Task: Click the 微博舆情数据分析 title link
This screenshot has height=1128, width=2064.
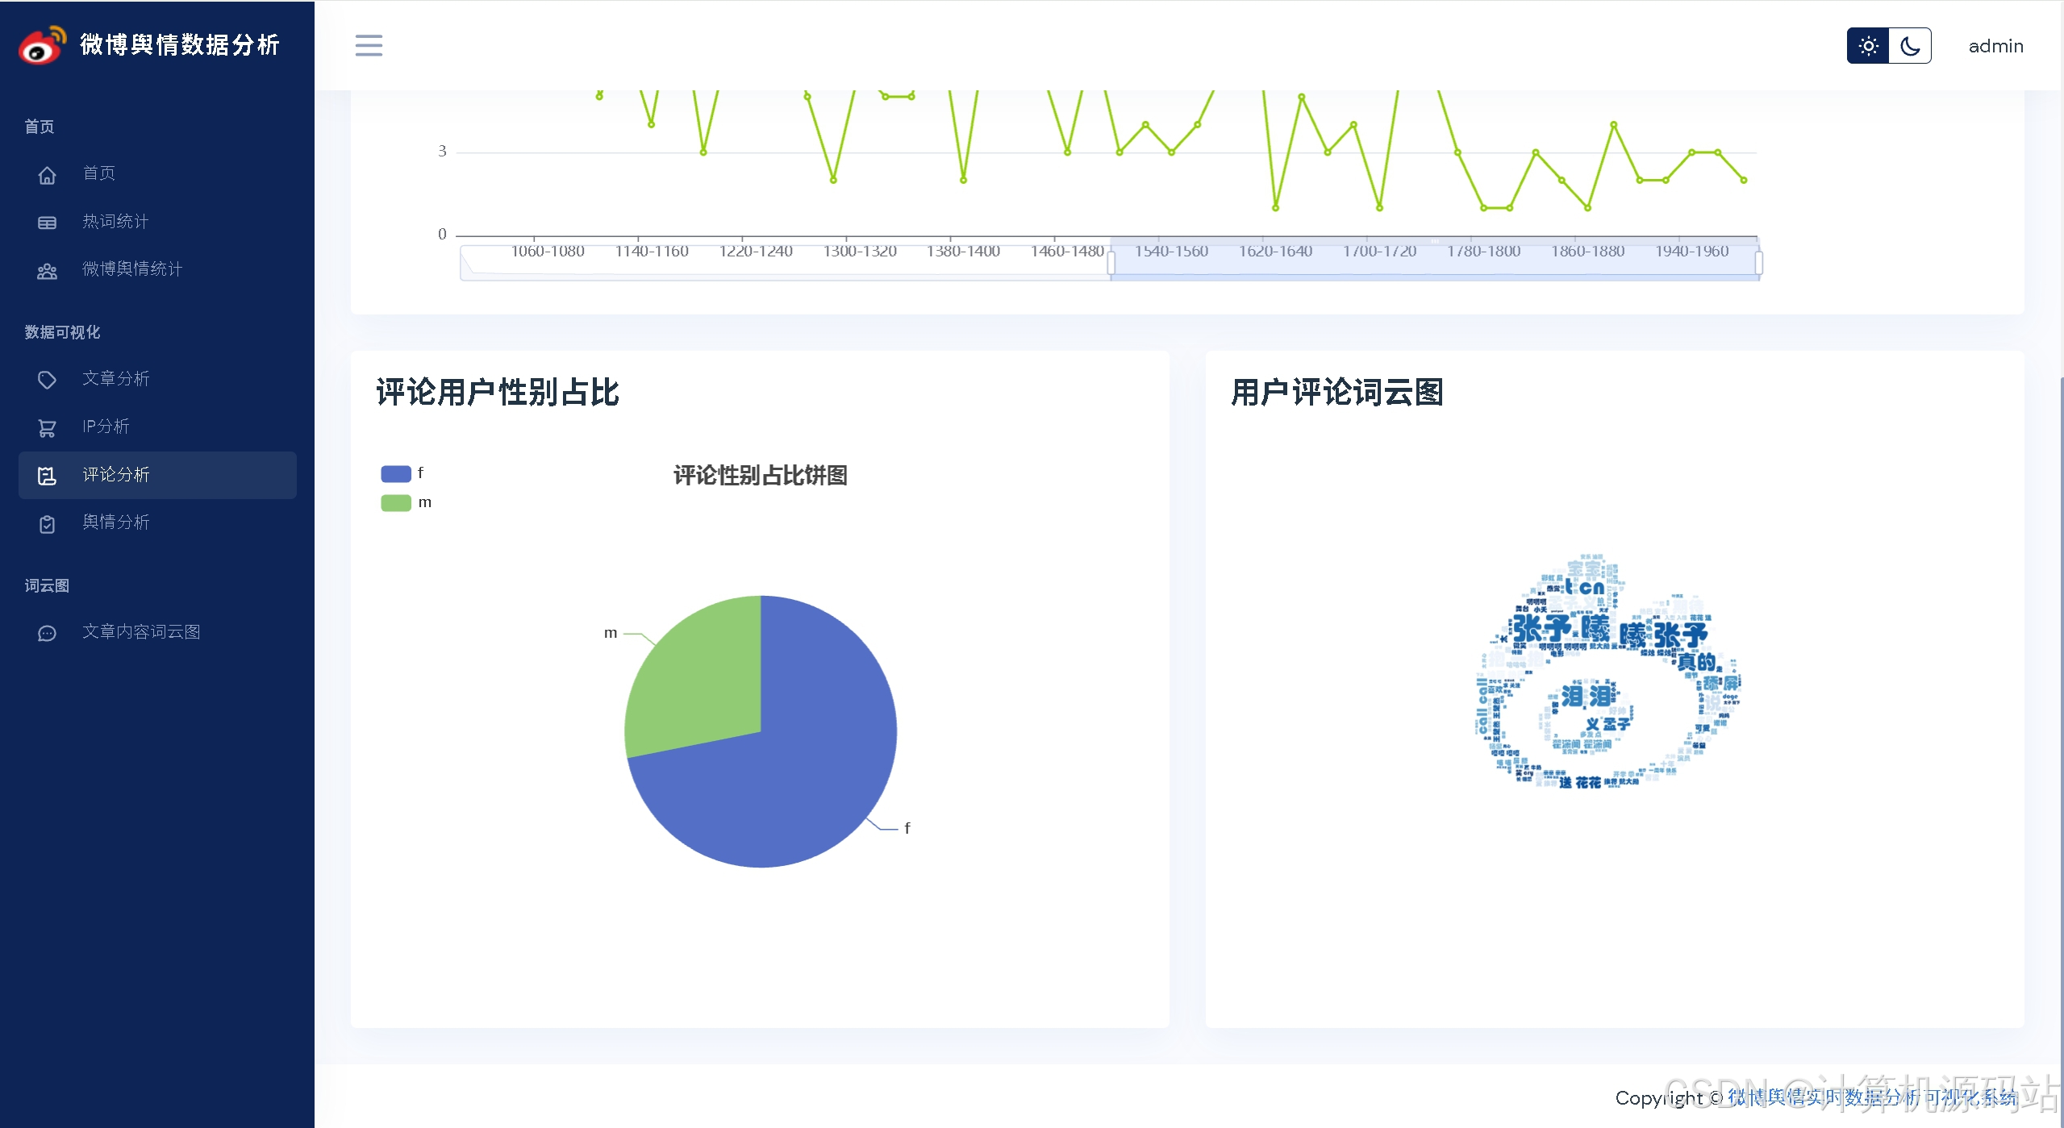Action: tap(180, 45)
